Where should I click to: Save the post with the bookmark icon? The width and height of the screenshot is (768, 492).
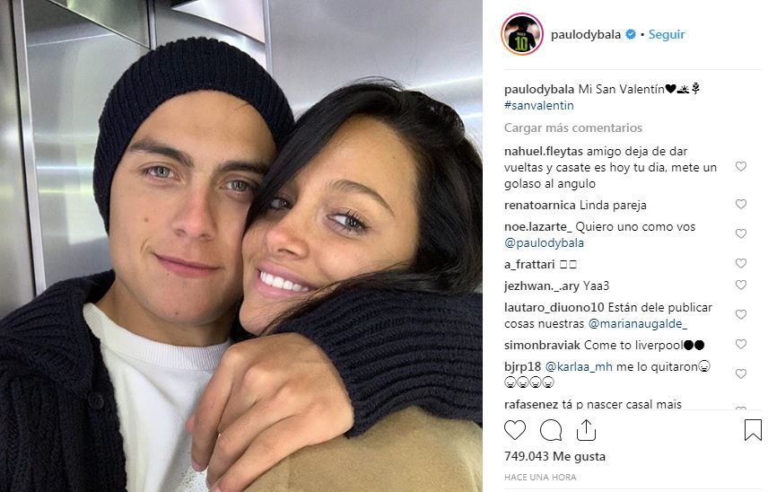(753, 430)
